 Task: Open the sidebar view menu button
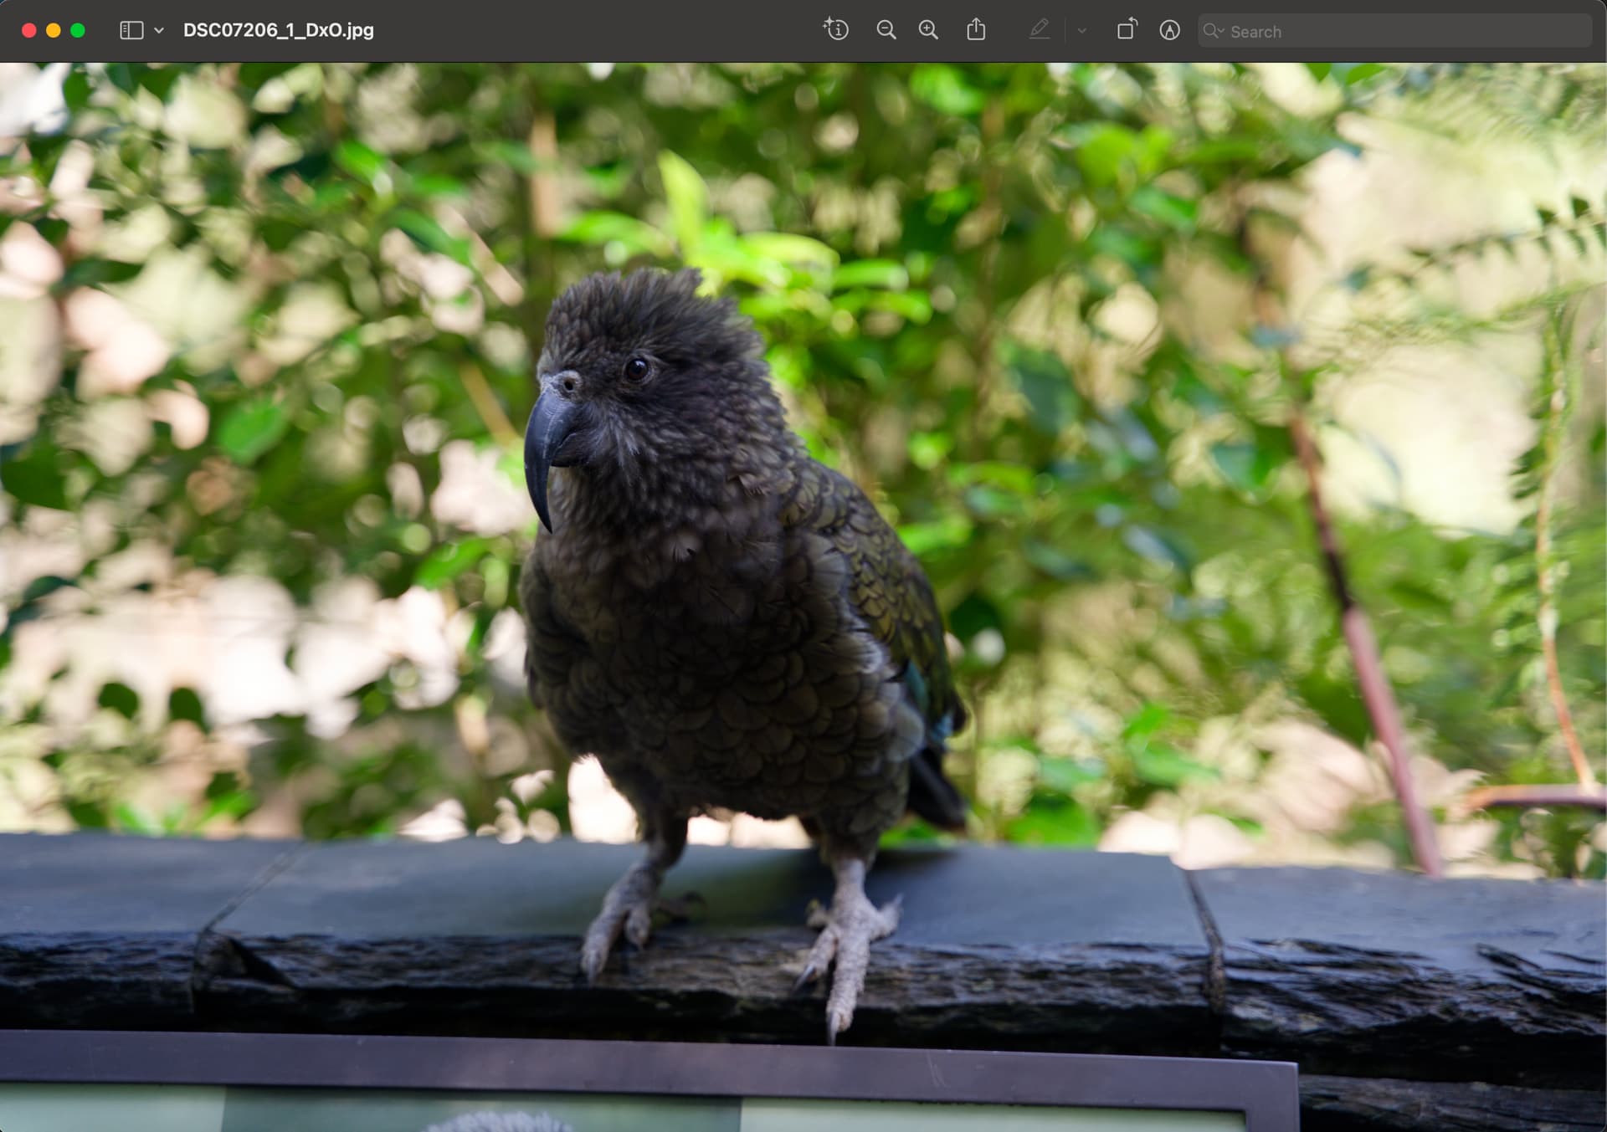pyautogui.click(x=131, y=31)
